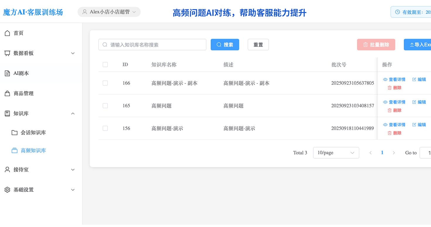Image resolution: width=431 pixels, height=227 pixels.
Task: Select the checkbox for row ID 156
Action: (105, 128)
